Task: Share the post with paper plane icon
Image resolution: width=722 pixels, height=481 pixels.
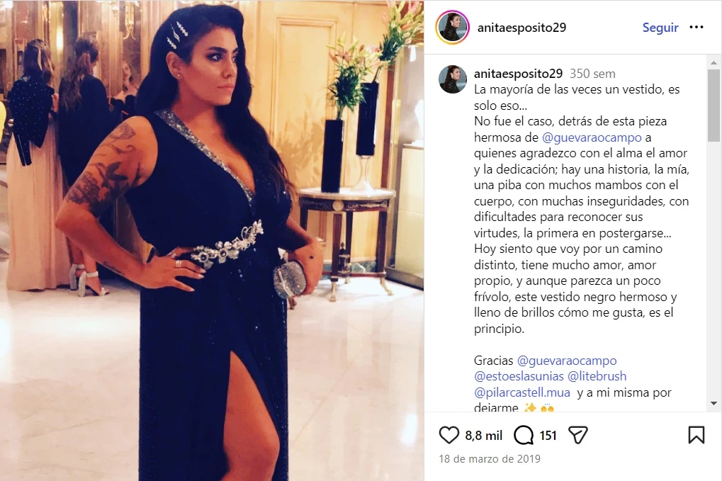Action: click(578, 435)
